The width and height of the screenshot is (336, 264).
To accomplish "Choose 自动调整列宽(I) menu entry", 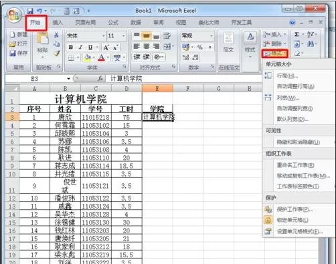I will [299, 108].
